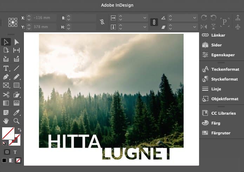Select the Pencil tool

tap(17, 77)
